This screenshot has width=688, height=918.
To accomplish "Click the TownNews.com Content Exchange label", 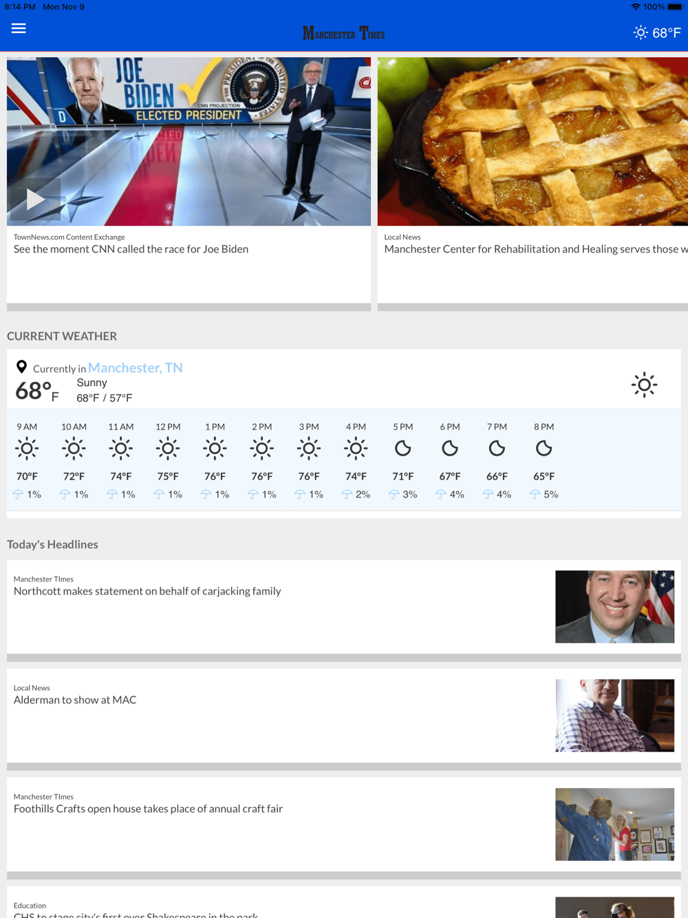I will [69, 237].
